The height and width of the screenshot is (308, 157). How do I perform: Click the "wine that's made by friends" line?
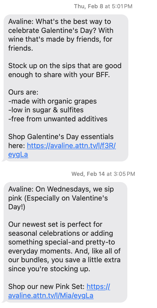[60, 39]
